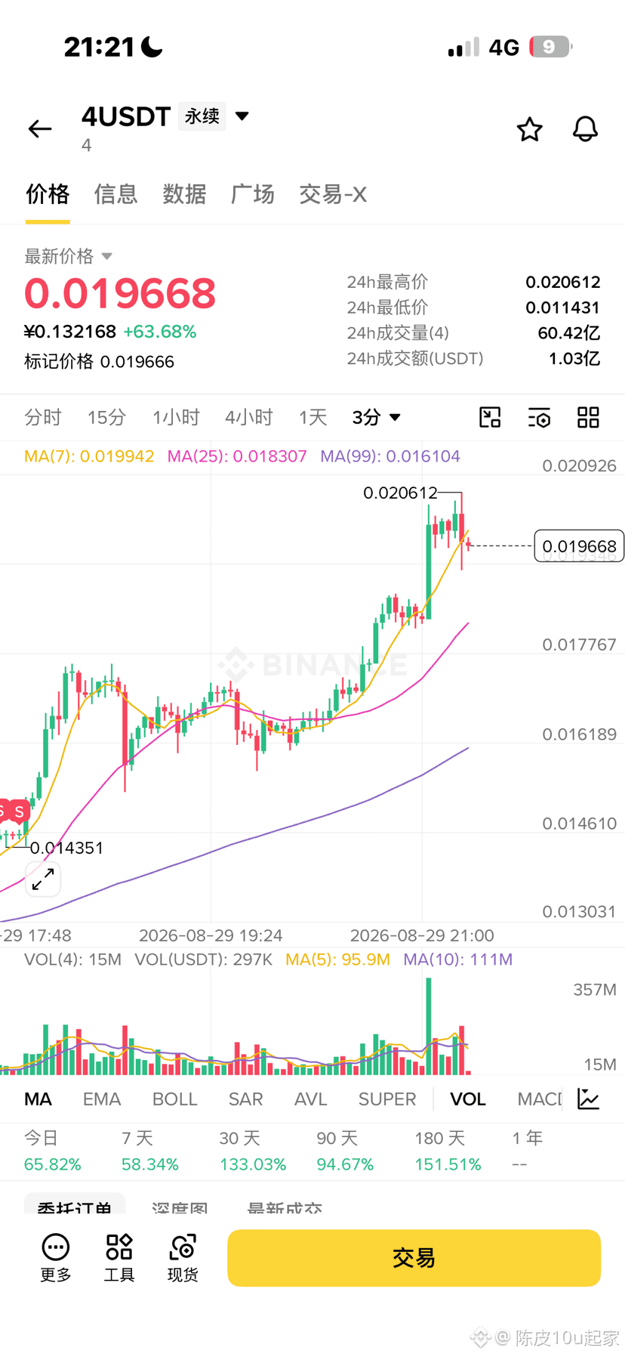Screen dimensions: 625x1357
Task: Toggle the SAR indicator
Action: (245, 1099)
